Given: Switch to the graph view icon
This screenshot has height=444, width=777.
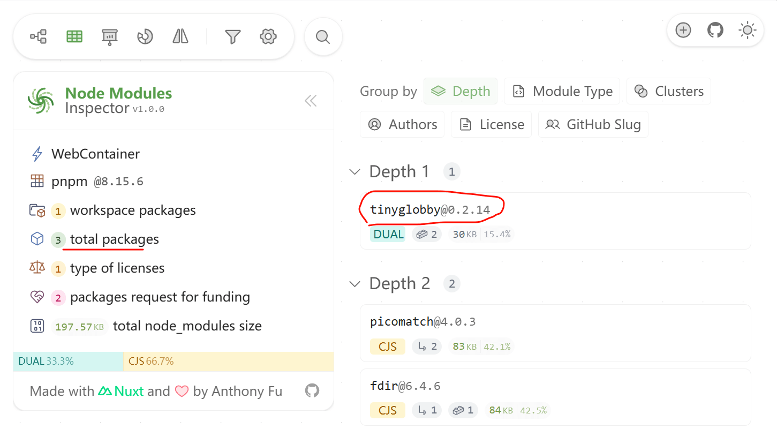Looking at the screenshot, I should (39, 36).
